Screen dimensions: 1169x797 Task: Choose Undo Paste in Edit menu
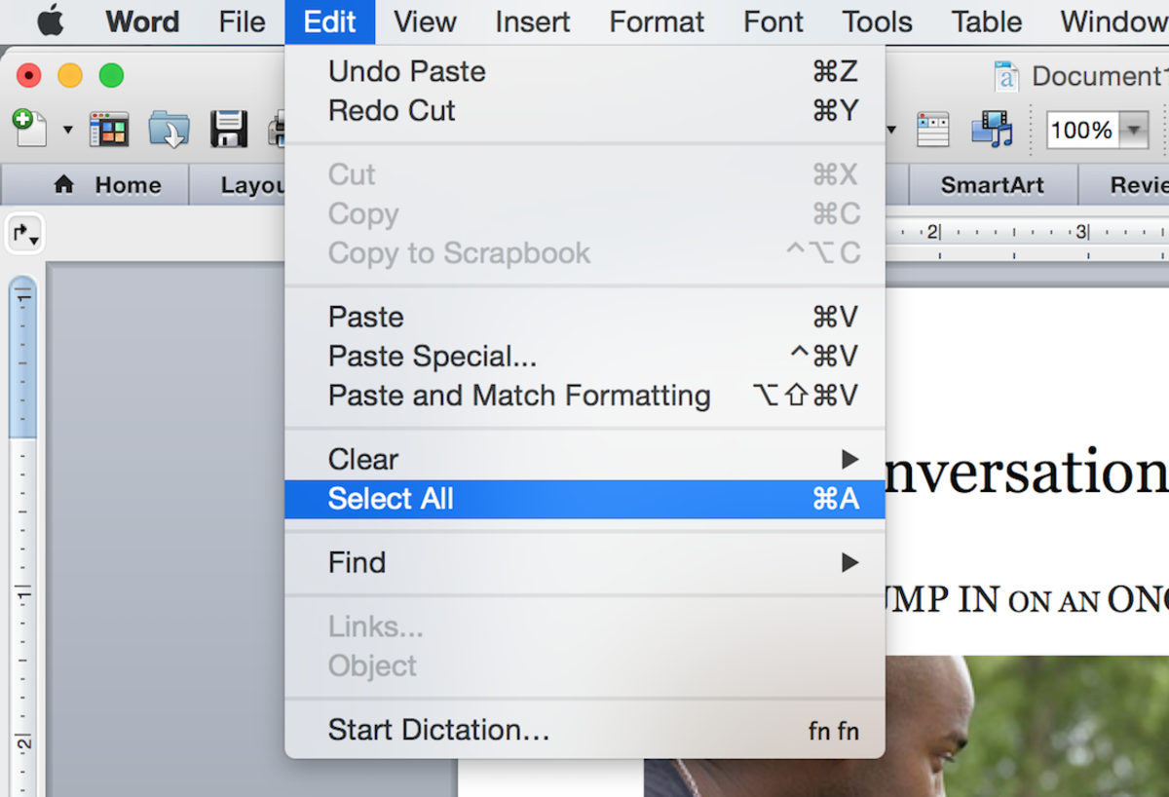tap(584, 71)
